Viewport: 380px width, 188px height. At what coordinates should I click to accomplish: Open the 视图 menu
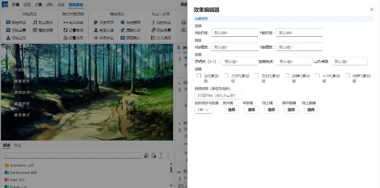pos(27,5)
